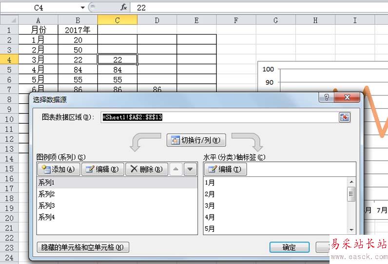Select column D header
The width and height of the screenshot is (388, 264).
pyautogui.click(x=157, y=20)
